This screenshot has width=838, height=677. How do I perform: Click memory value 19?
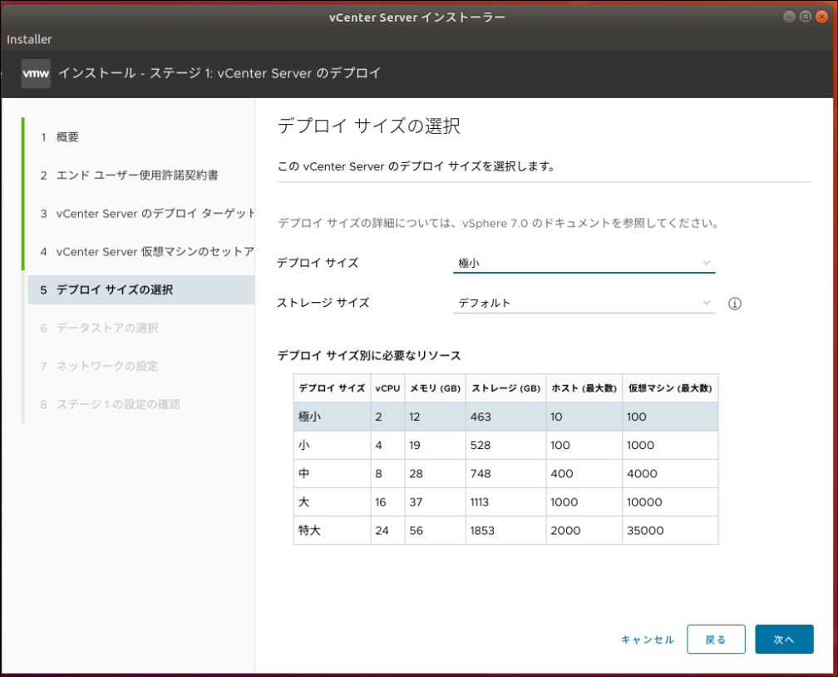pyautogui.click(x=415, y=445)
